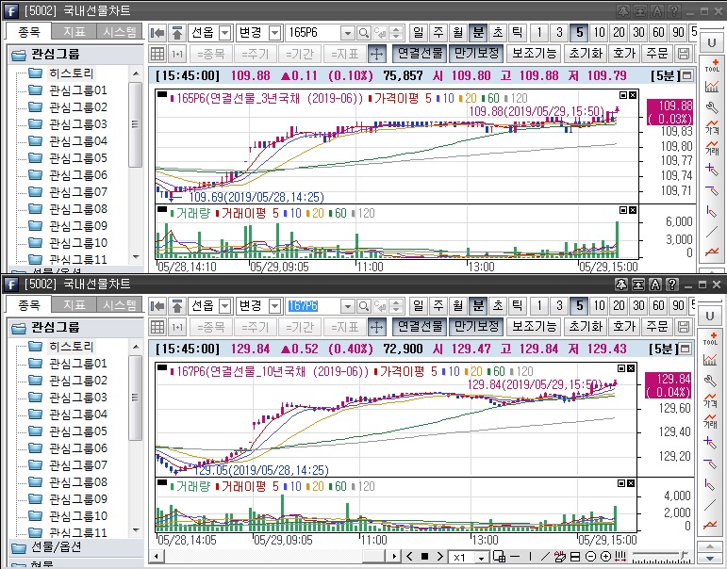Toggle 만기보정 in the bottom chart toolbar
Viewport: 727px width, 569px height.
coord(476,327)
